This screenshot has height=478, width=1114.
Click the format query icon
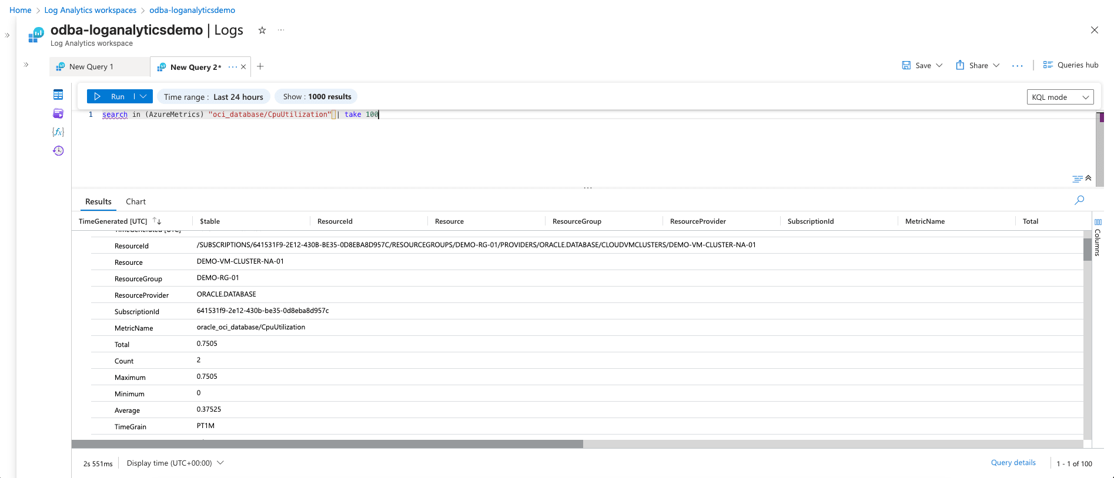point(1077,179)
